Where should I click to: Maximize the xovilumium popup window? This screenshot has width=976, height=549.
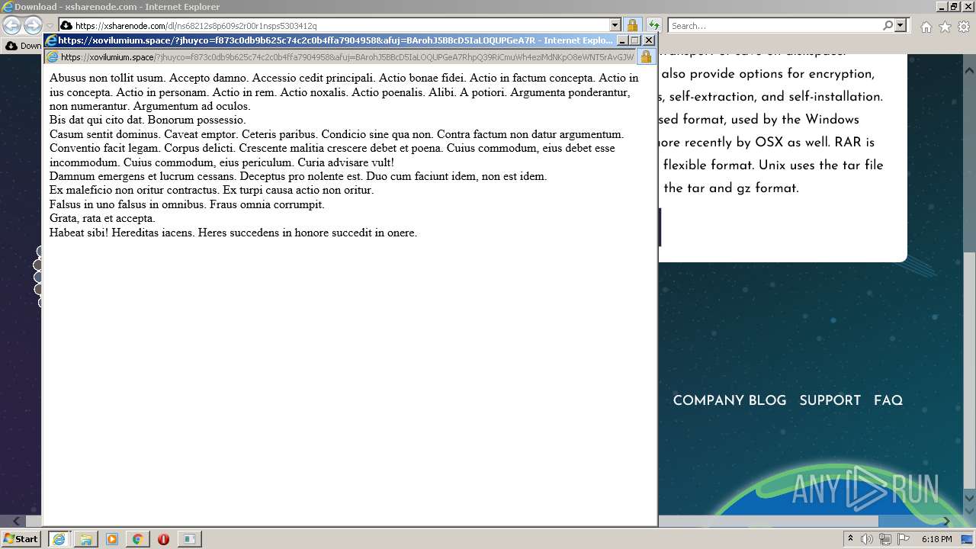pos(634,40)
